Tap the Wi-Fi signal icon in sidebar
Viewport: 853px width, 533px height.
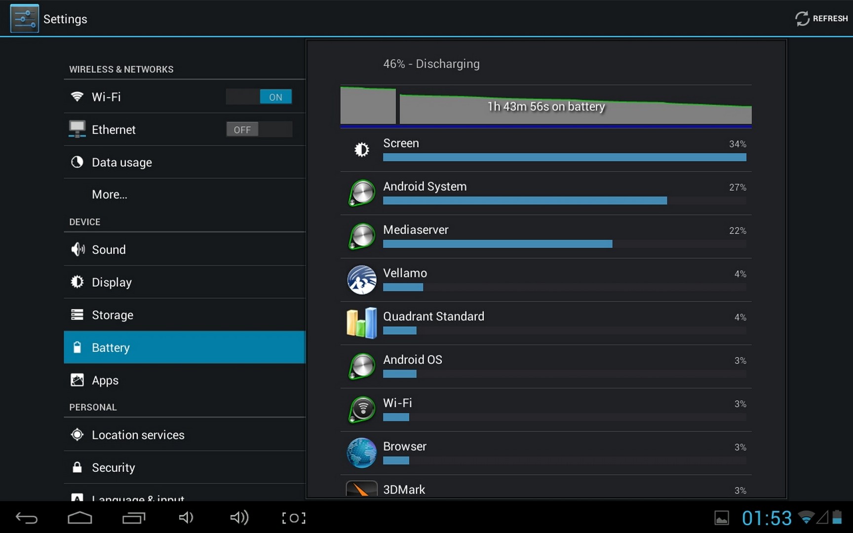[x=77, y=96]
